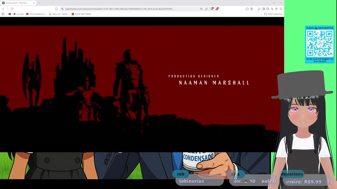The height and width of the screenshot is (189, 337).
Task: Open the page translate icon
Action: (x=201, y=9)
